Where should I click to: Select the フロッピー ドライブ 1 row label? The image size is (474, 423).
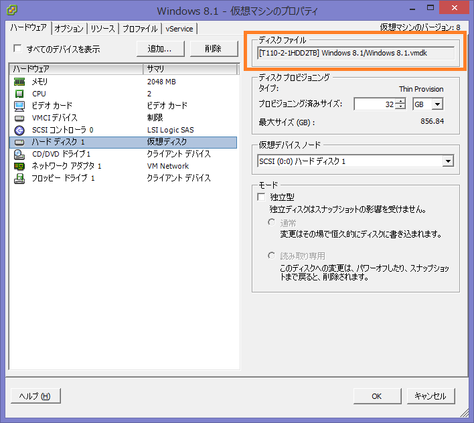click(x=63, y=178)
